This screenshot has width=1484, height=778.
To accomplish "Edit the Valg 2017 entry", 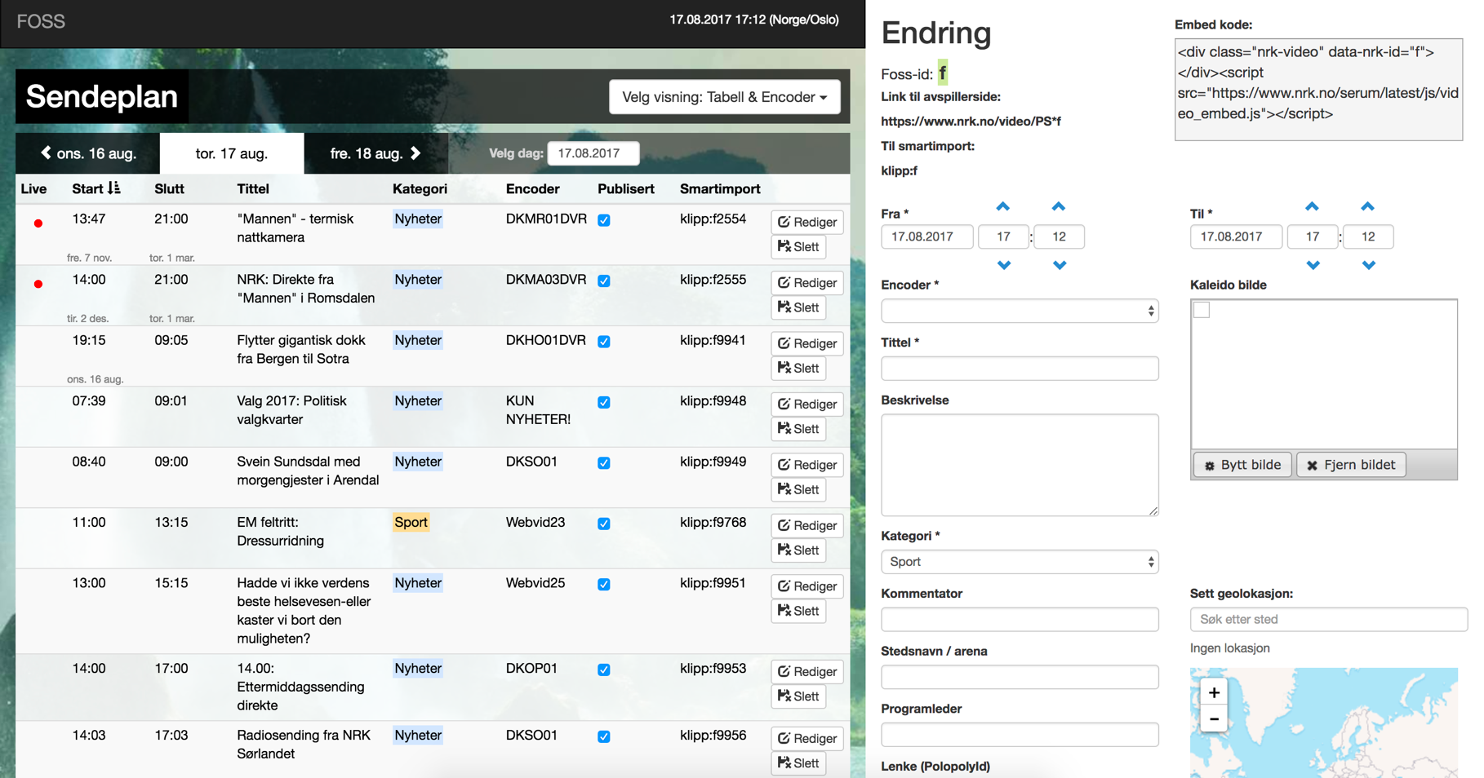I will (x=807, y=404).
